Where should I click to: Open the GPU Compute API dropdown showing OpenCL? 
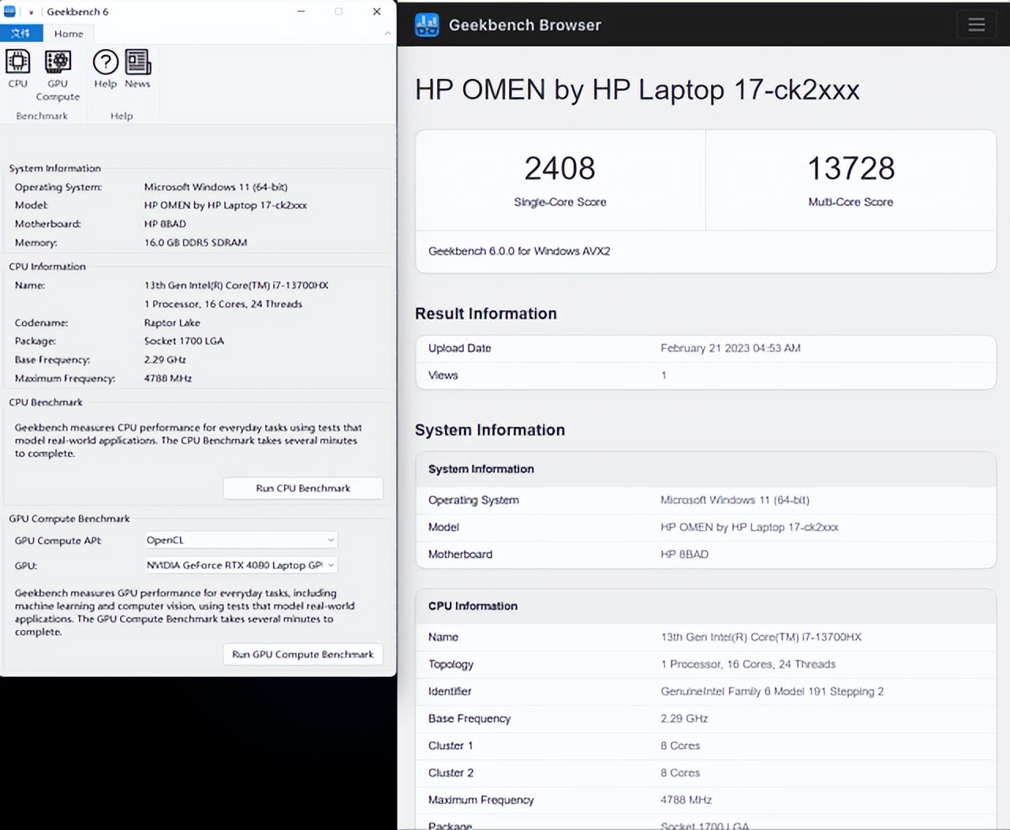(x=240, y=540)
